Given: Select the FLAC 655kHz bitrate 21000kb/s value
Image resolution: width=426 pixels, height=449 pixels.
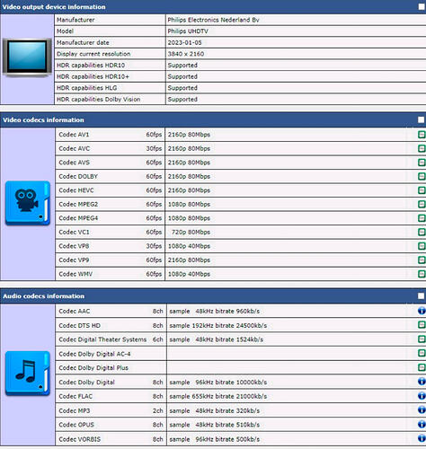Looking at the screenshot, I should click(218, 396).
